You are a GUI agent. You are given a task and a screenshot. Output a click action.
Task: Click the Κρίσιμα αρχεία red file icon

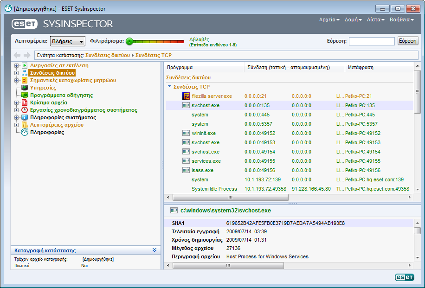coord(25,102)
